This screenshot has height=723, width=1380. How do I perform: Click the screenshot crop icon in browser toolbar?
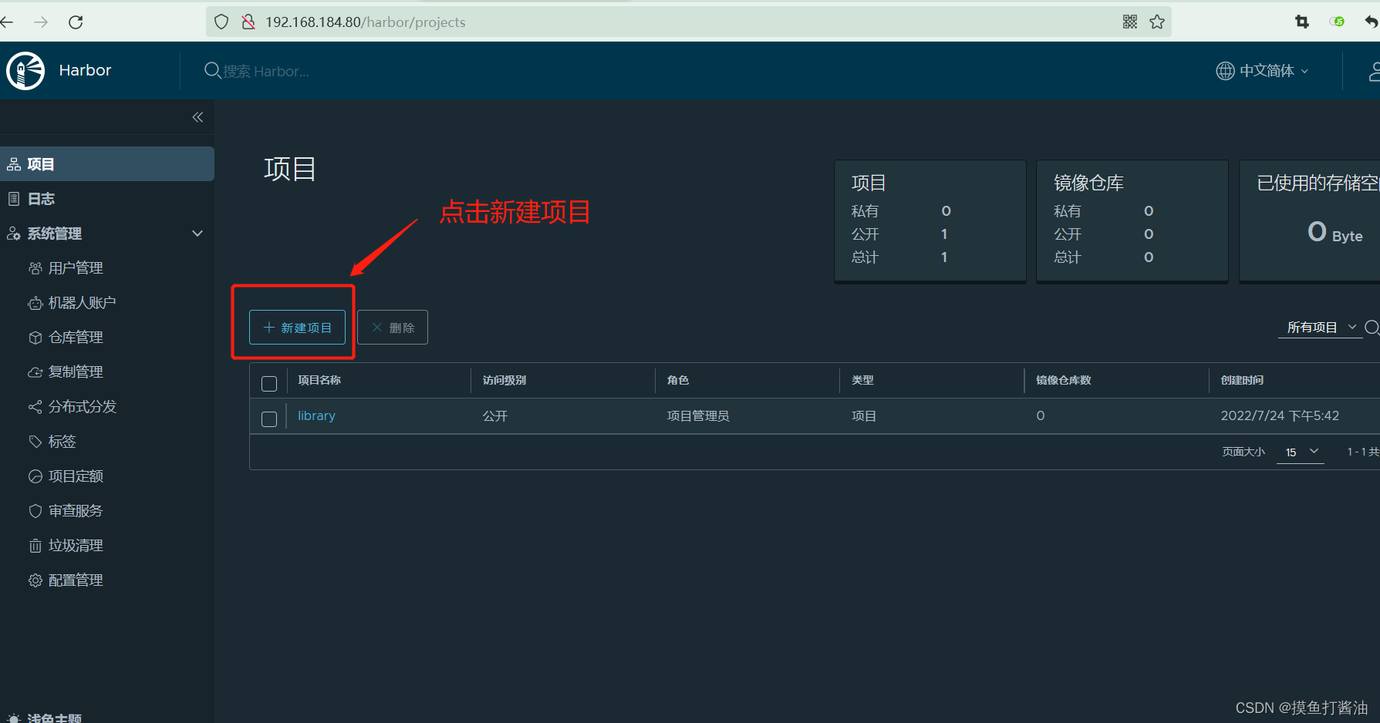1302,22
